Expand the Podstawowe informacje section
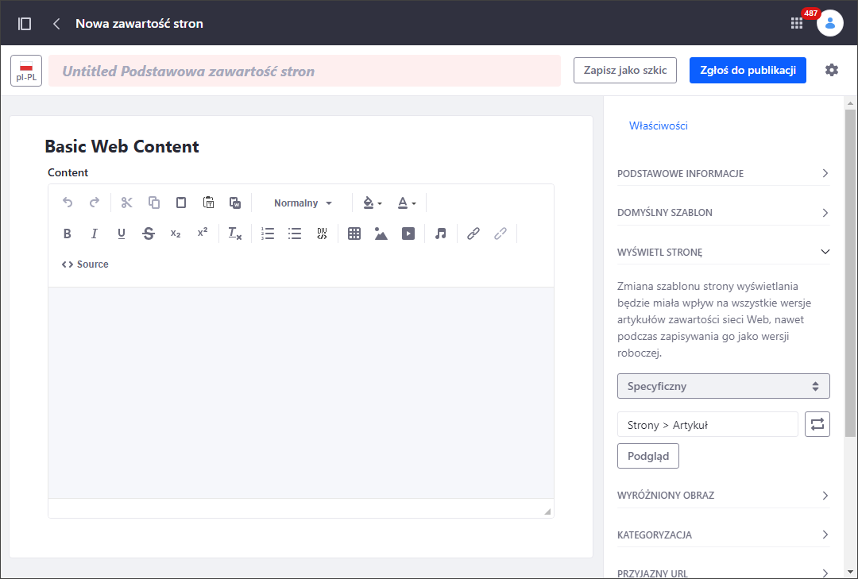 click(x=723, y=173)
